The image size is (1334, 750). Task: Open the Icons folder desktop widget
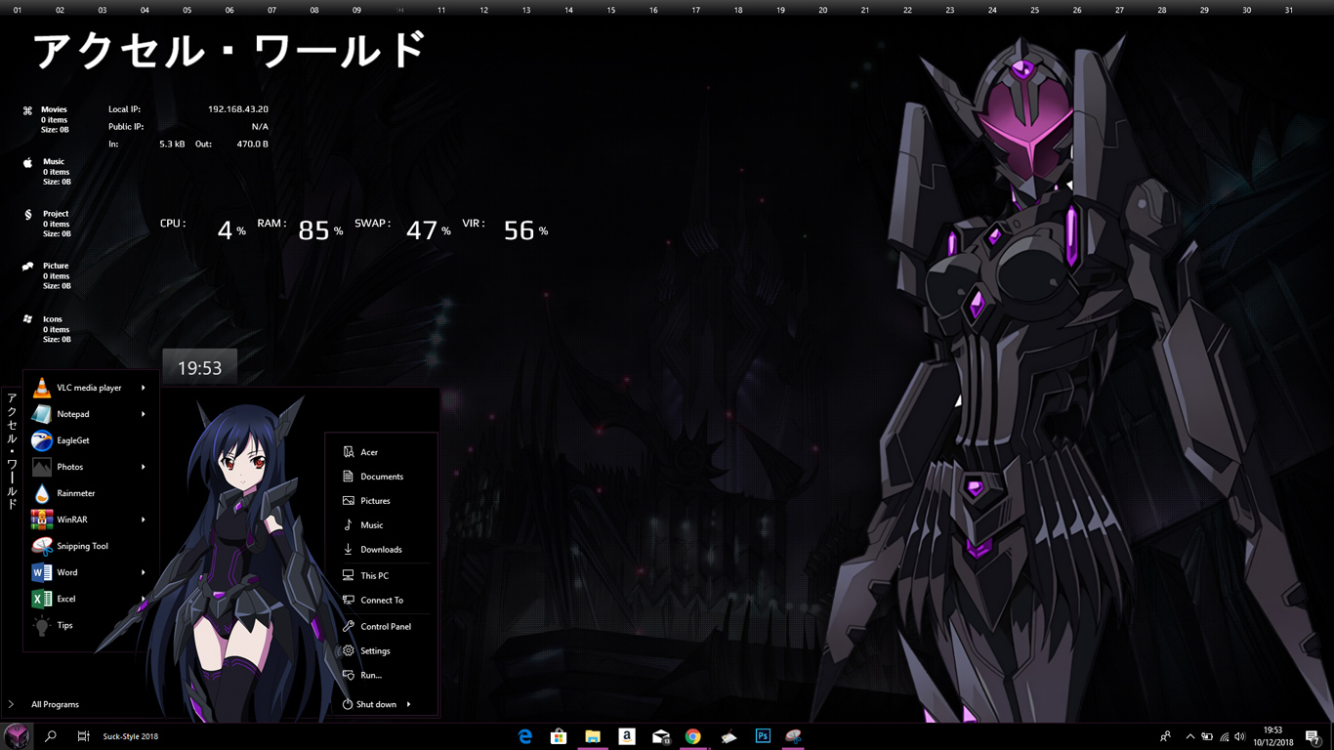(x=47, y=329)
